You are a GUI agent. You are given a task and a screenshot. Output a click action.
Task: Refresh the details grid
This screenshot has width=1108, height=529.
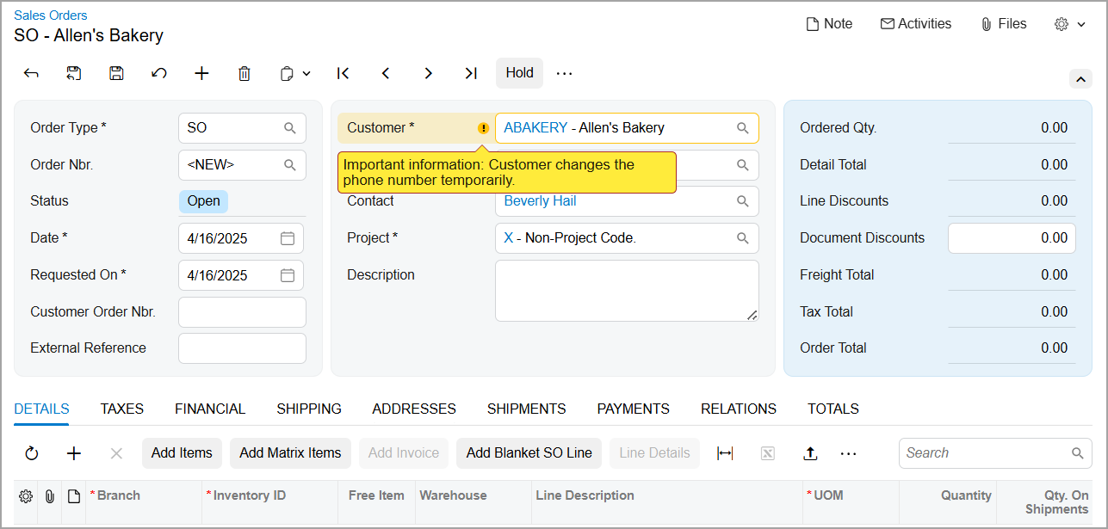(x=32, y=453)
